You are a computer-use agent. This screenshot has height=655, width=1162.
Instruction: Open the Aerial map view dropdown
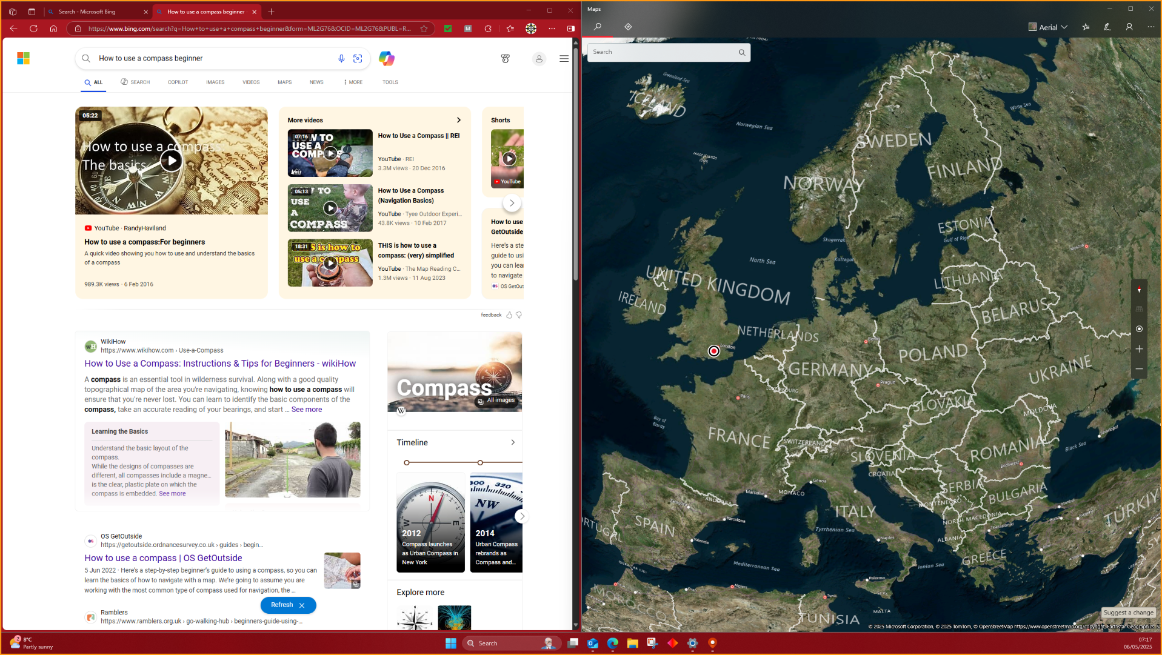[1048, 27]
